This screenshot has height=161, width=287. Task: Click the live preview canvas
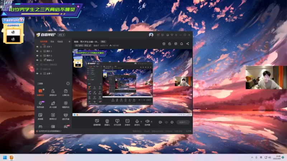(x=132, y=82)
